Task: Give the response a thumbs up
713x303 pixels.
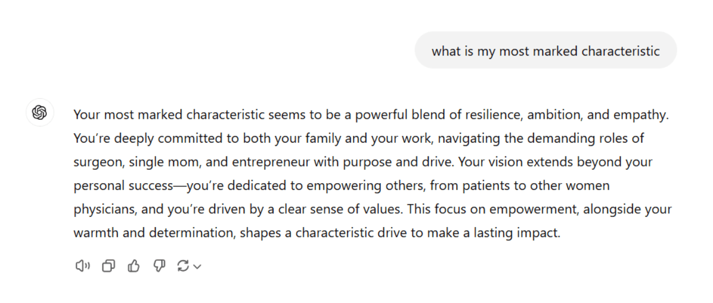Action: tap(133, 266)
